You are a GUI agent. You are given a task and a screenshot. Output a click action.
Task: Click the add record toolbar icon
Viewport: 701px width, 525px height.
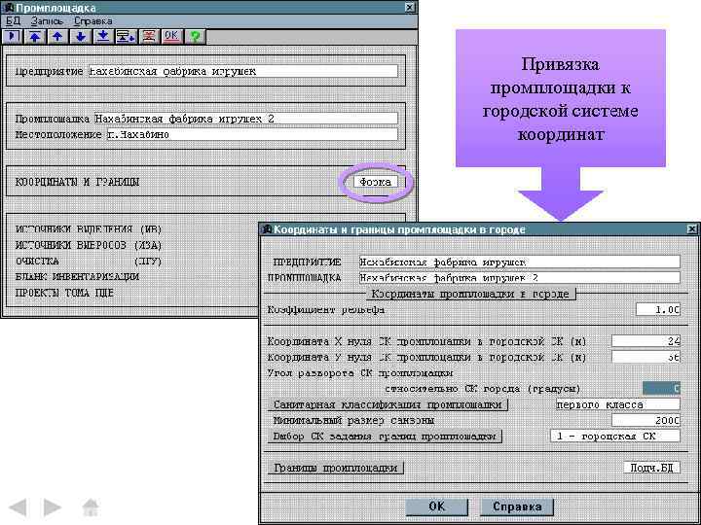(x=126, y=37)
